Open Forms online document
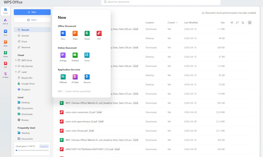Image resolution: width=263 pixels, height=157 pixels. tap(87, 57)
